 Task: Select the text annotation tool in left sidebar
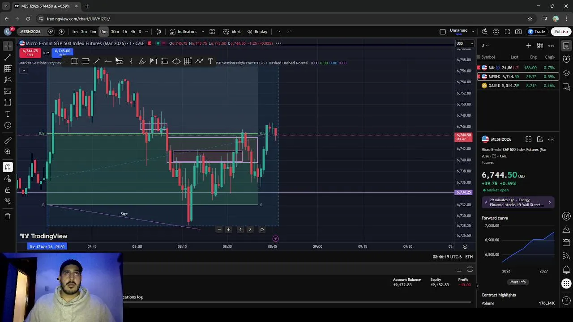(x=8, y=114)
